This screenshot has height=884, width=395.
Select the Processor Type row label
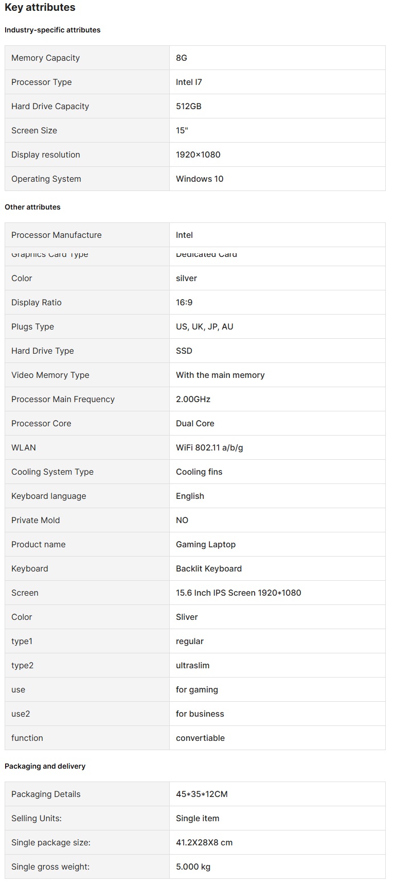click(x=42, y=82)
